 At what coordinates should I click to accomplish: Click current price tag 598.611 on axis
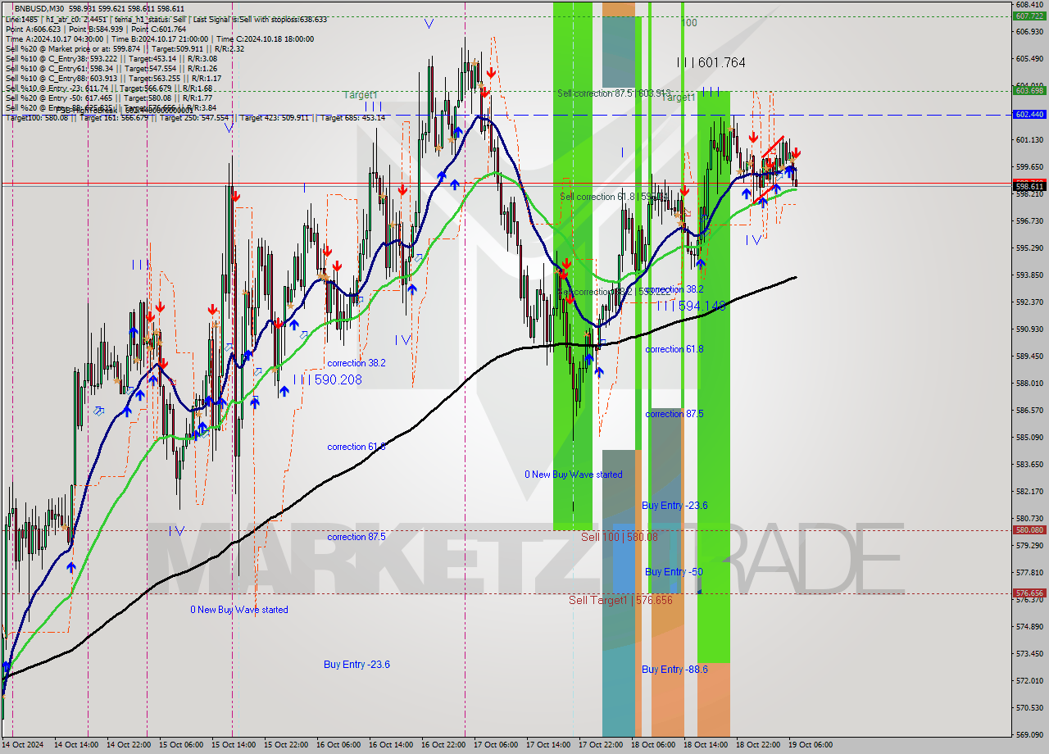click(x=1029, y=186)
